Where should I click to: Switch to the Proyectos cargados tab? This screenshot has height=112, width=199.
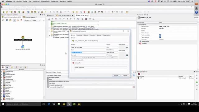pos(29,17)
